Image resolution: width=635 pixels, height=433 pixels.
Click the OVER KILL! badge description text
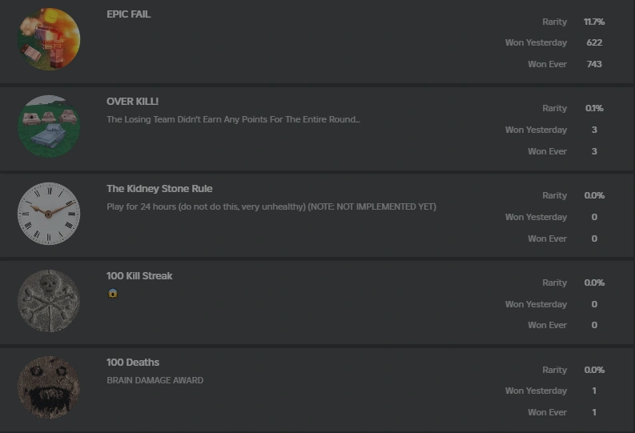click(x=233, y=120)
